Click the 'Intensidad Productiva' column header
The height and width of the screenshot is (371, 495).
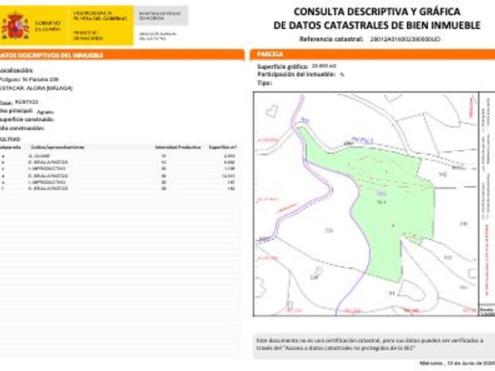178,147
